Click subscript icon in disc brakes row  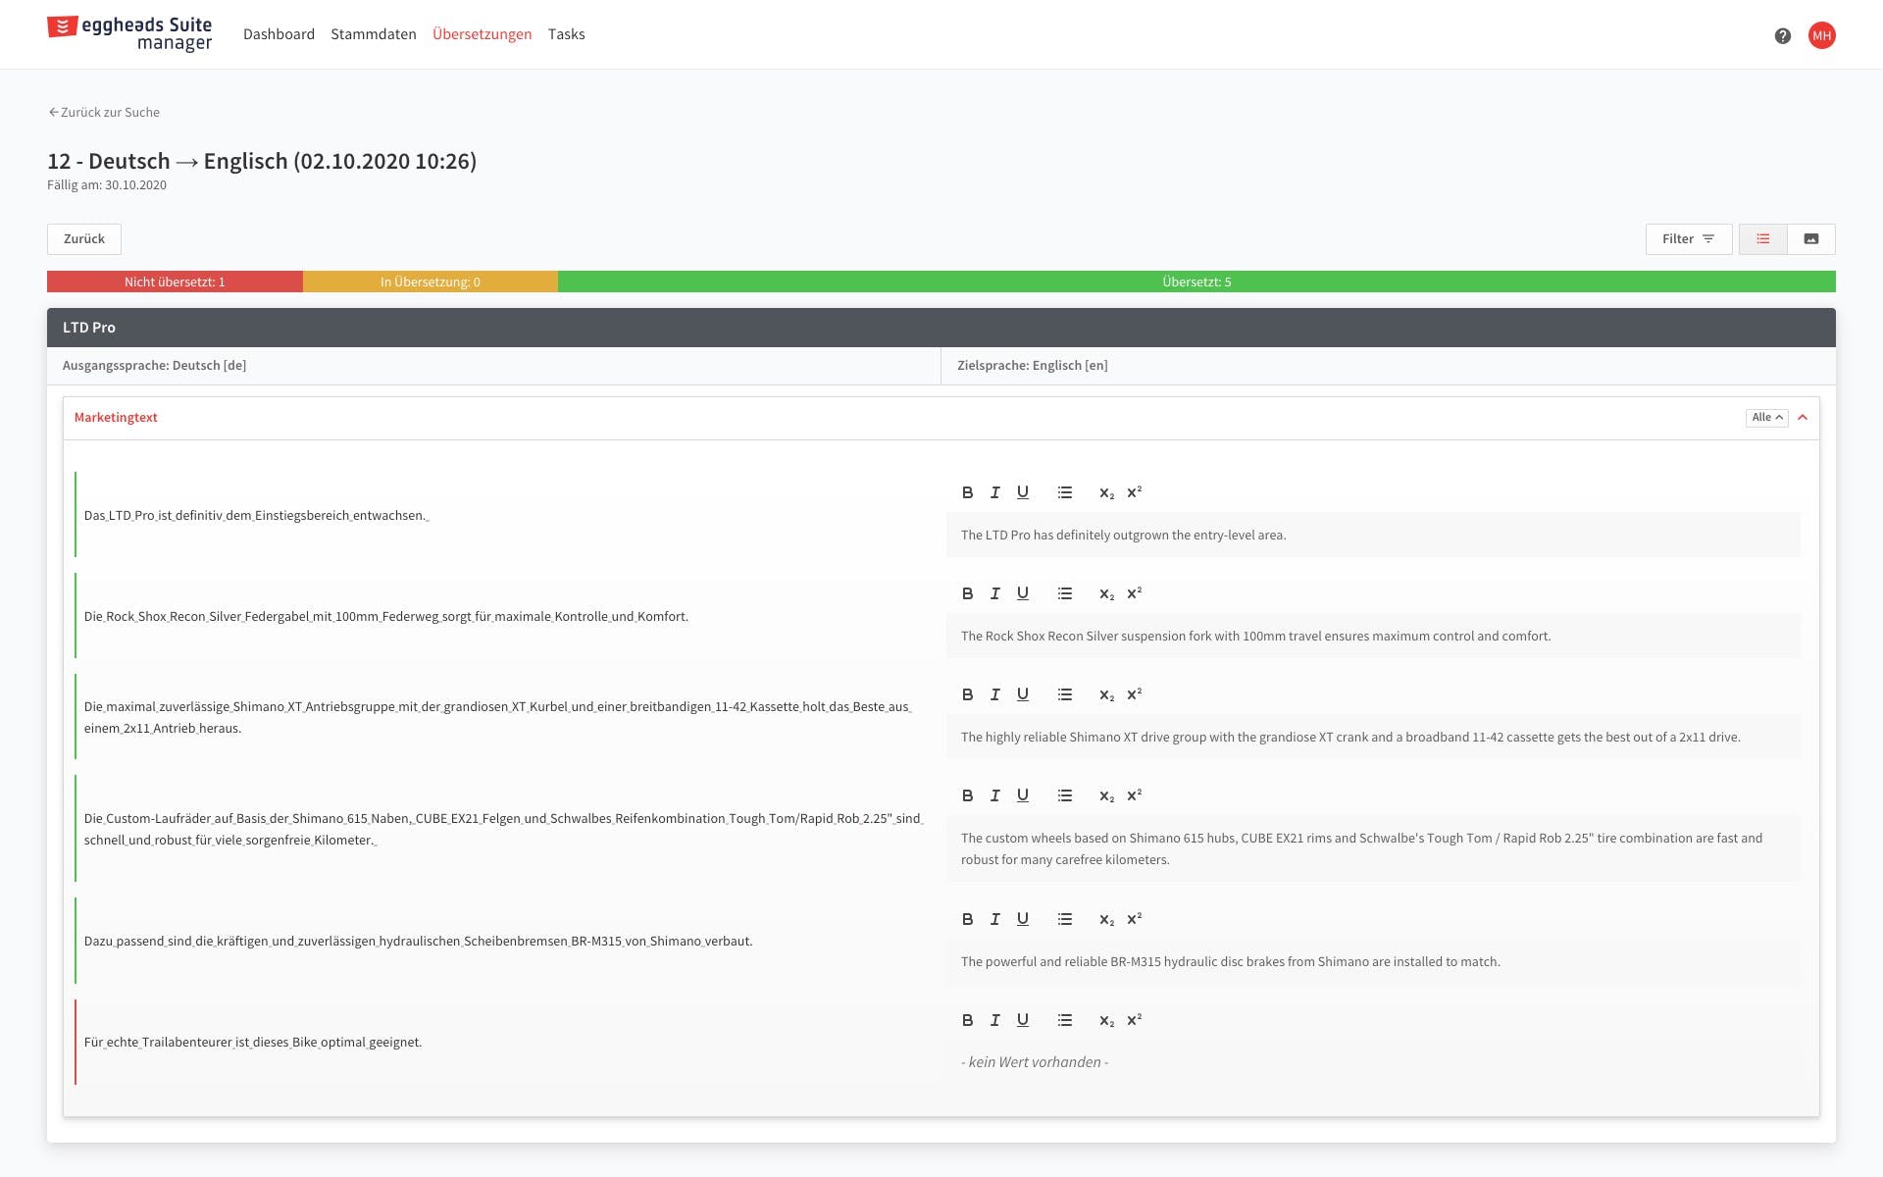point(1106,919)
